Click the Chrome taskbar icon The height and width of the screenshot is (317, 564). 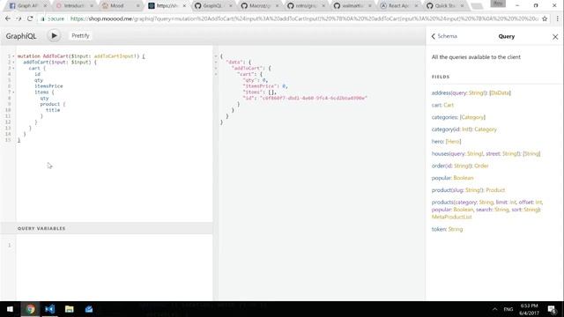point(30,309)
